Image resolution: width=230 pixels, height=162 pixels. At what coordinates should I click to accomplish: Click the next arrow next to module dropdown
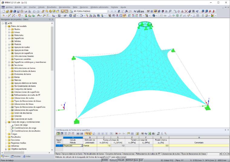(x=115, y=11)
